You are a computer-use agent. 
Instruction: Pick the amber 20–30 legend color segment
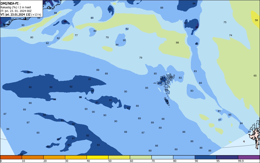tap(54, 157)
